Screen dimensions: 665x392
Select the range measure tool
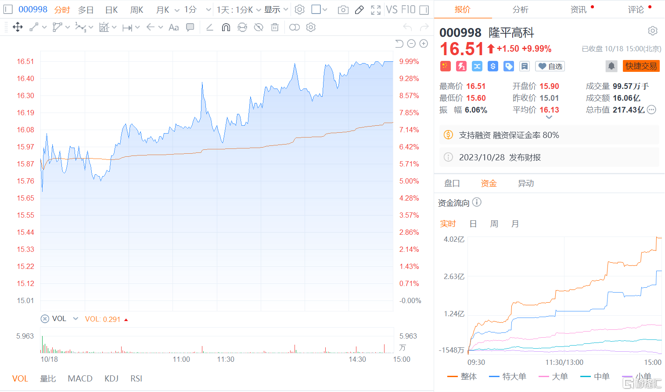pyautogui.click(x=127, y=28)
